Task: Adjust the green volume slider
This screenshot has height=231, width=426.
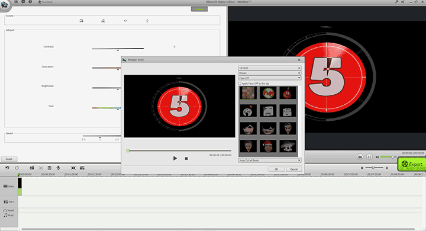Action: [388, 157]
